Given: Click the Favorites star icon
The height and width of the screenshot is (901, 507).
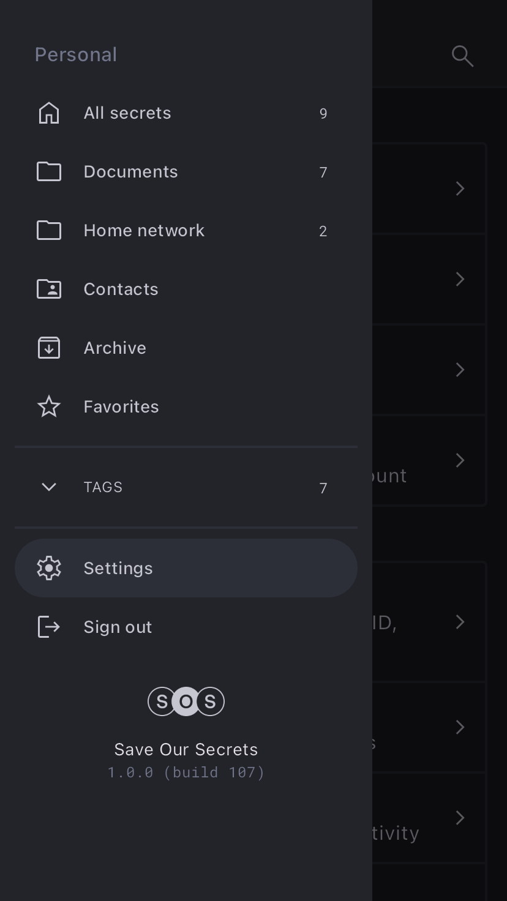Looking at the screenshot, I should [49, 406].
